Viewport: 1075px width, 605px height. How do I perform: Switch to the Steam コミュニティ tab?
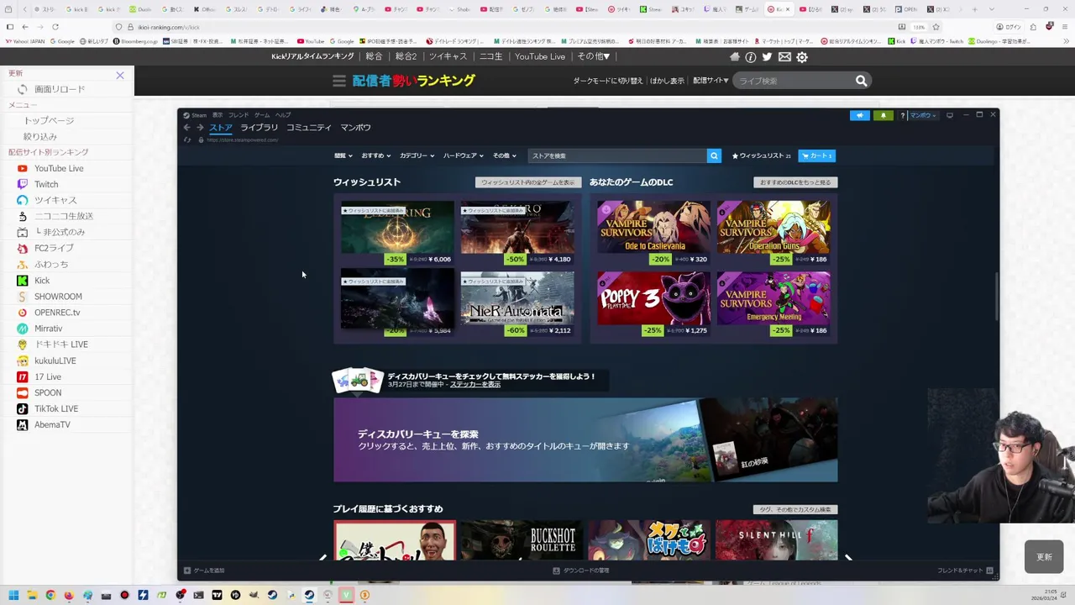pyautogui.click(x=309, y=128)
